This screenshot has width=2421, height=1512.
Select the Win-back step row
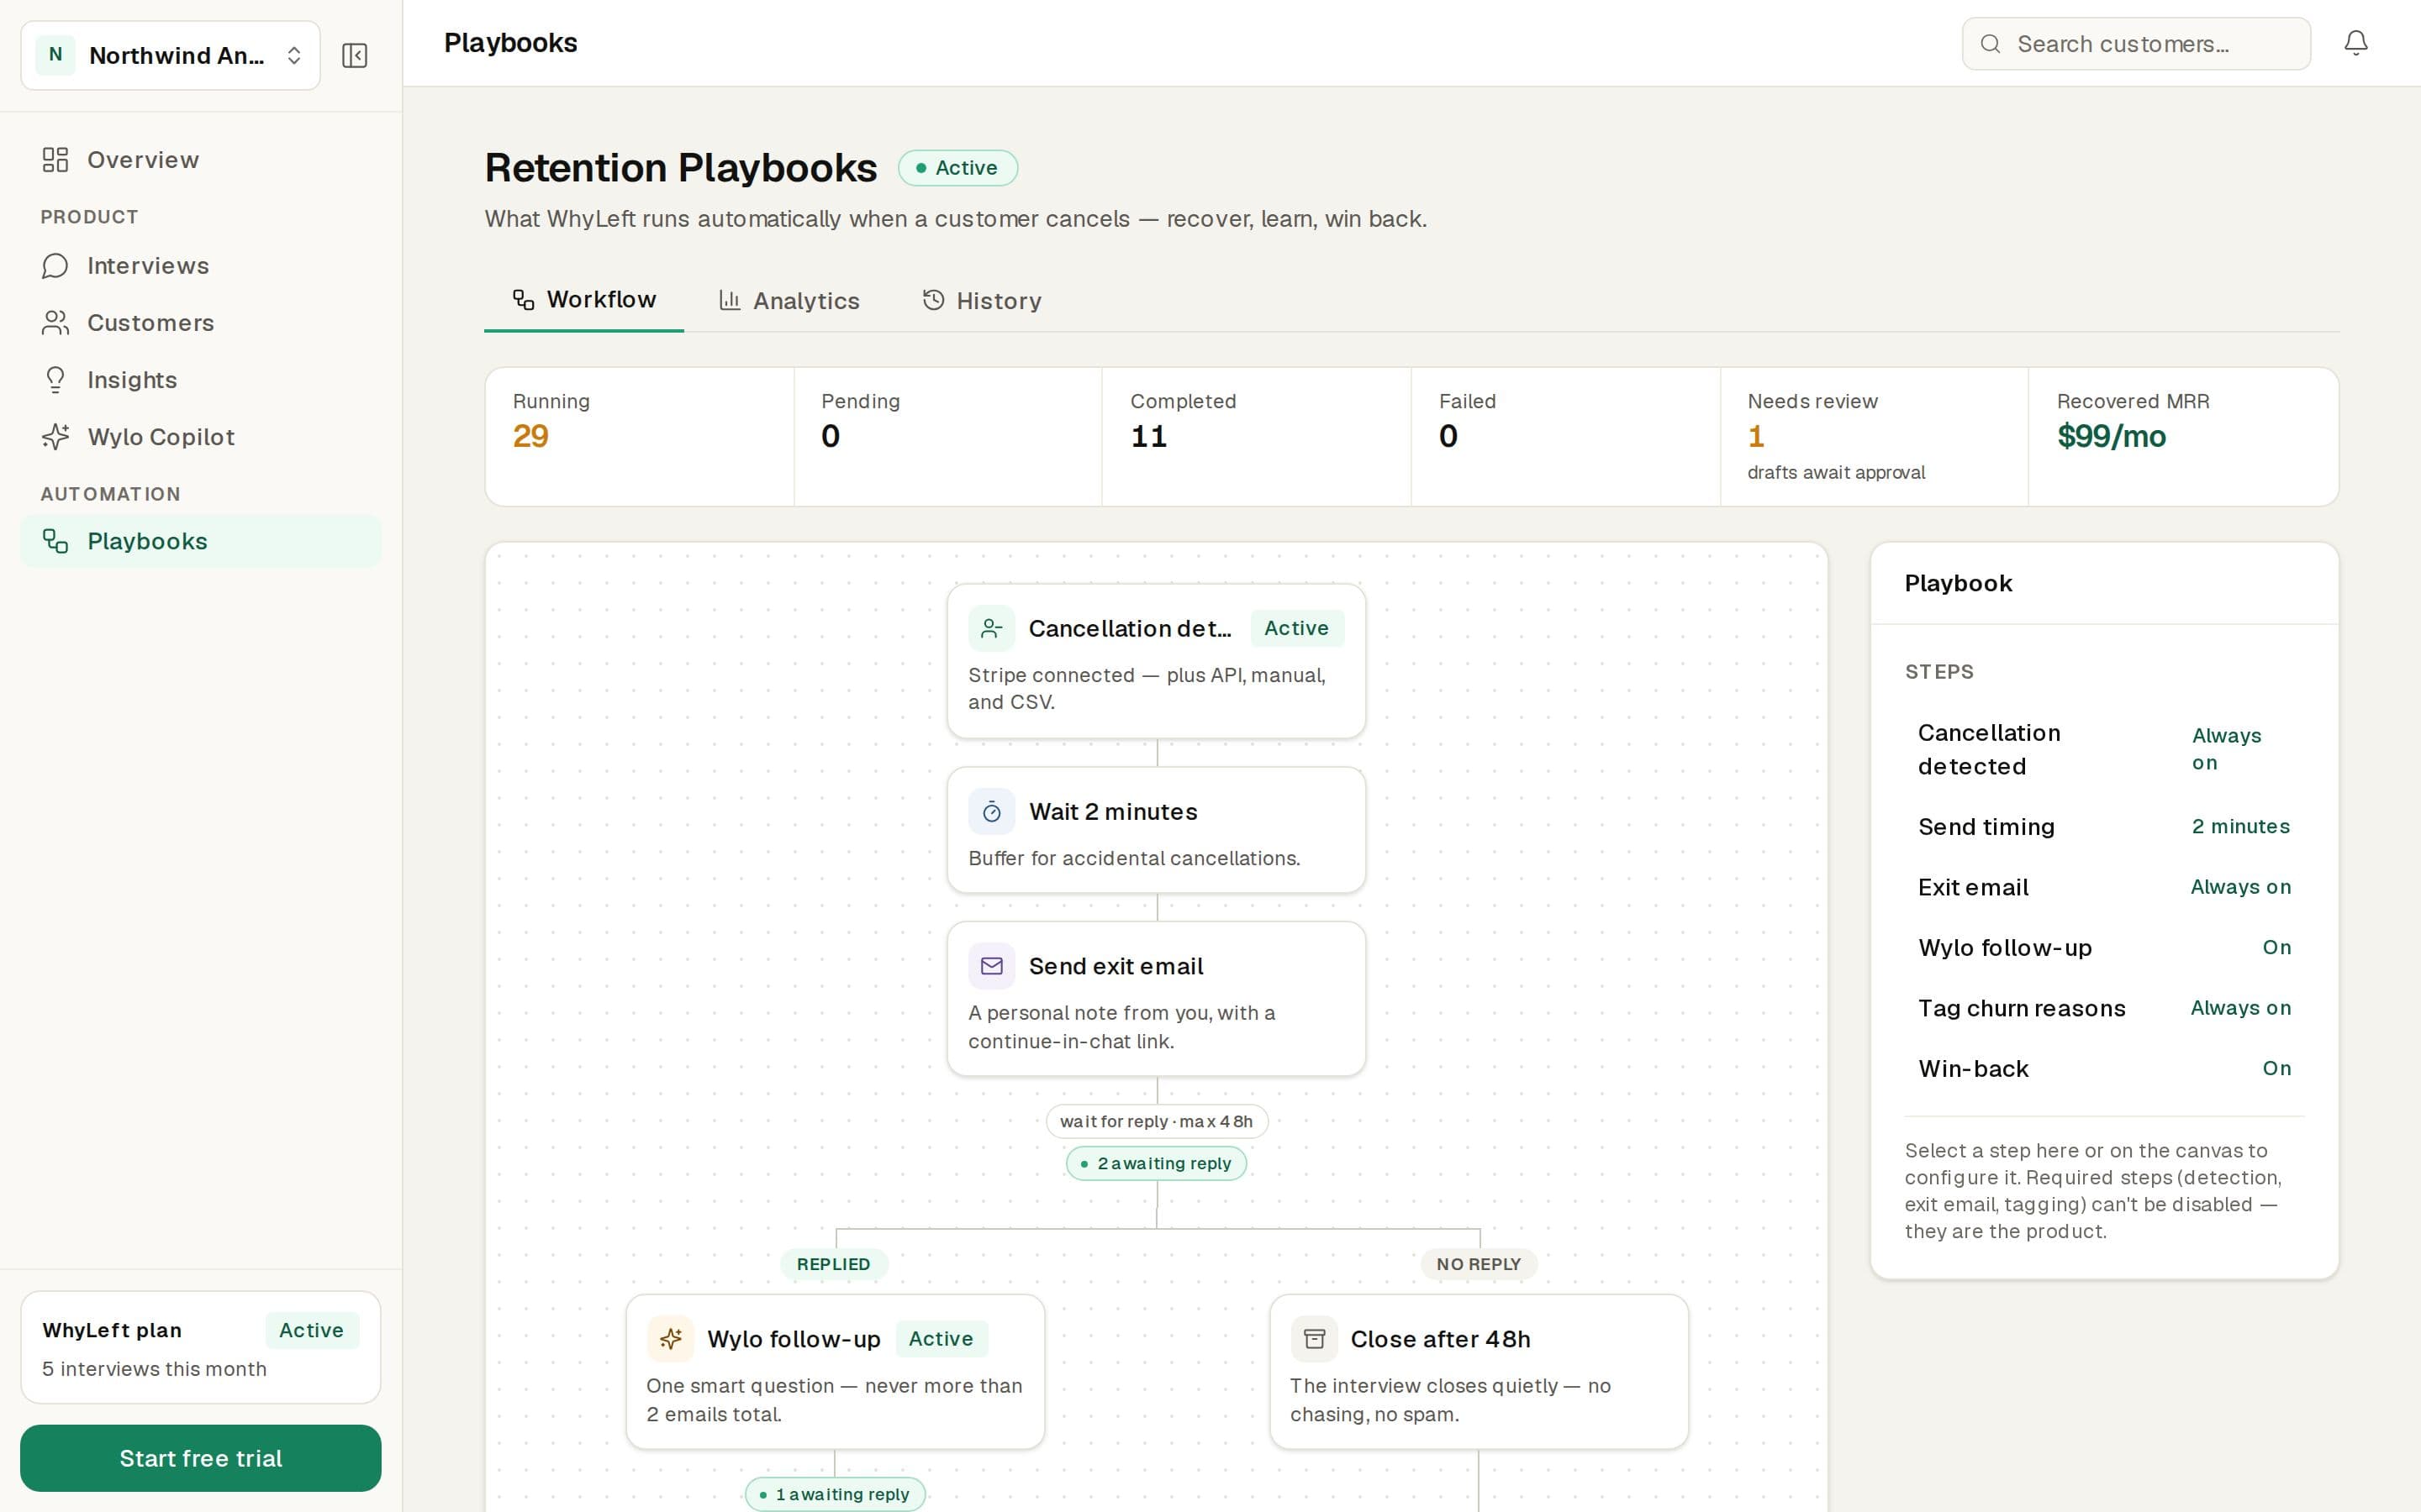point(2104,1069)
